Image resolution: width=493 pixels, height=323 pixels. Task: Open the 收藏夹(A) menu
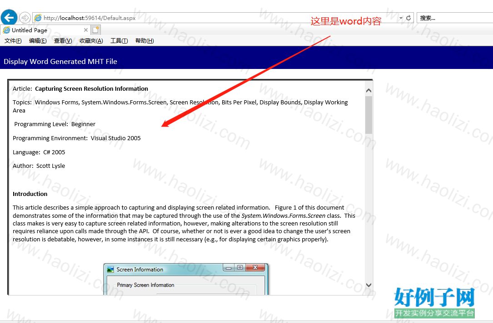(x=91, y=41)
